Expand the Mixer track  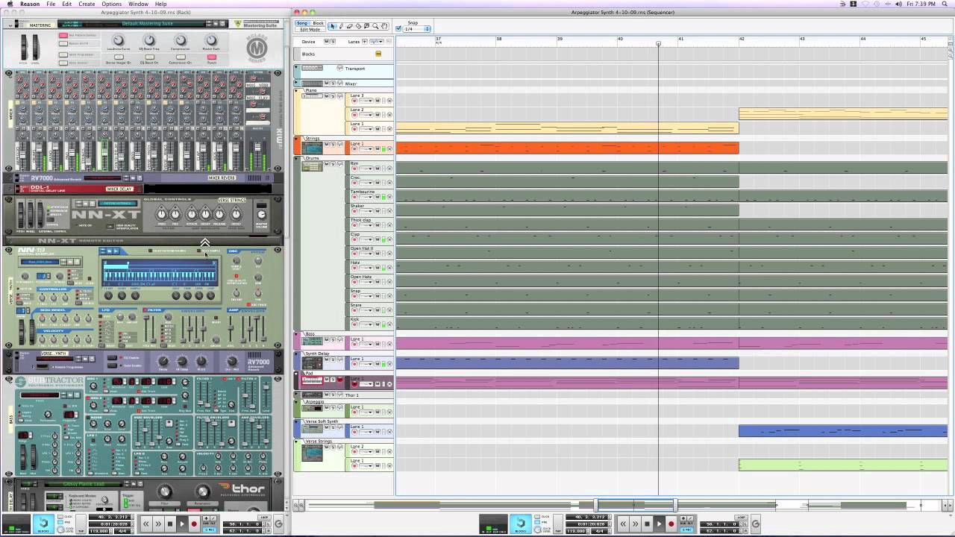[x=296, y=82]
